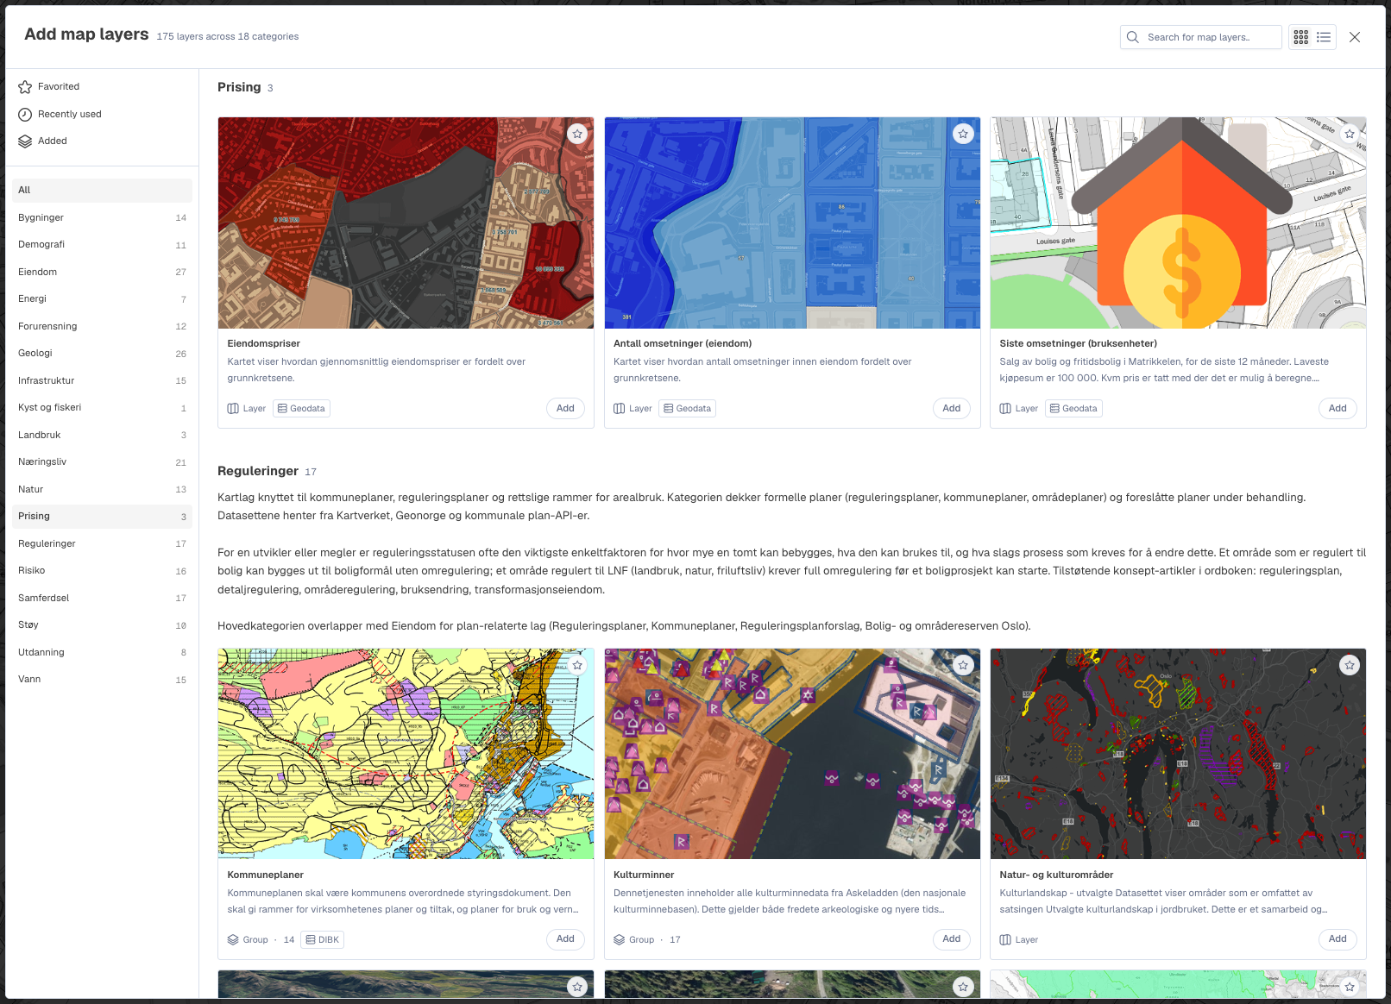Viewport: 1391px width, 1004px height.
Task: Click Group icon on Kommuneplaner card
Action: [x=233, y=939]
